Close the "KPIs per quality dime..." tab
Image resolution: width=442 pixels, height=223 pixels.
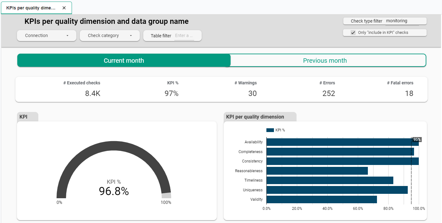[x=64, y=8]
